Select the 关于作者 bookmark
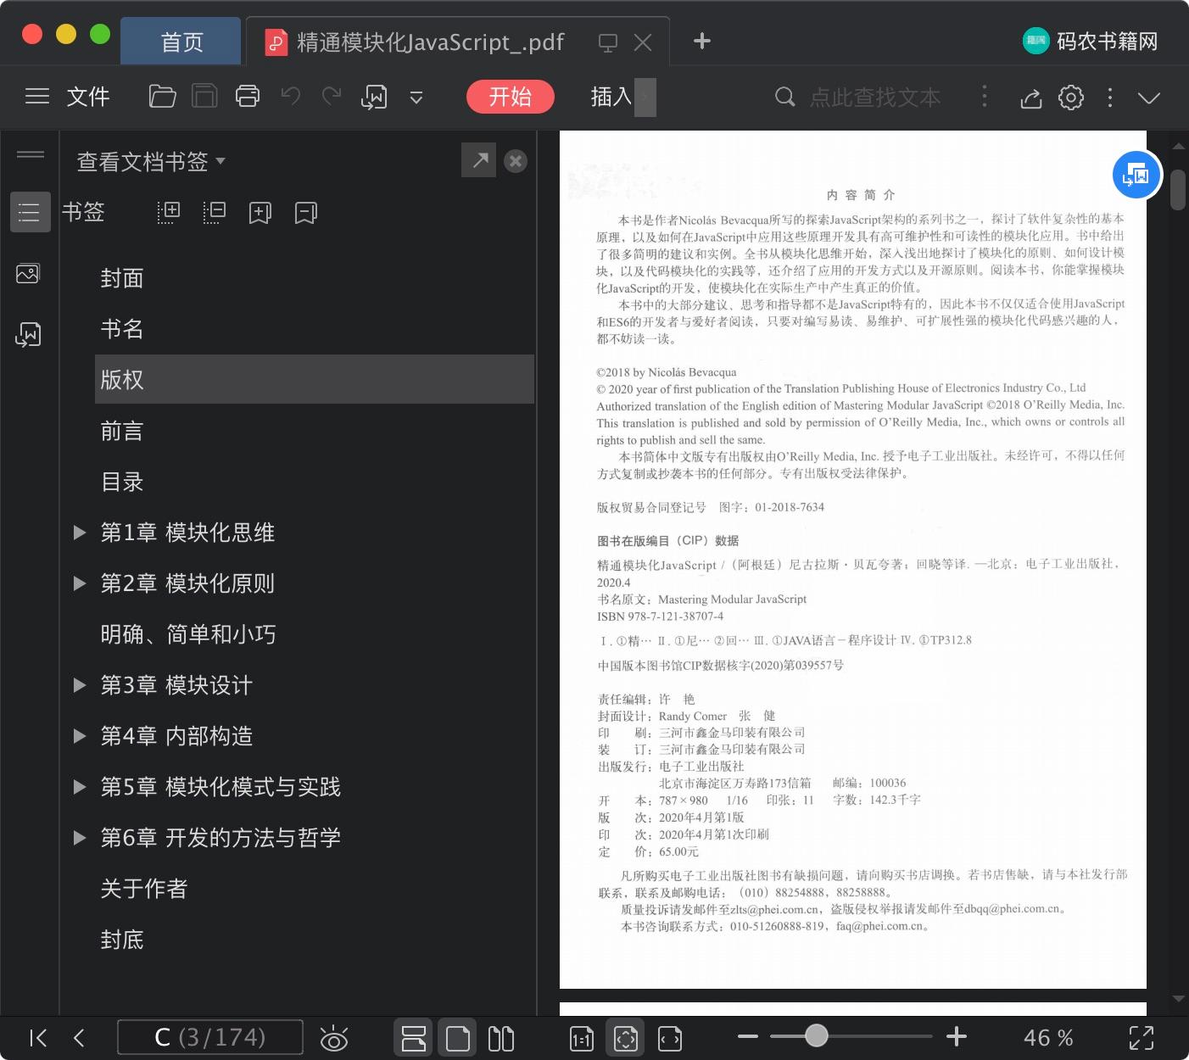Screen dimensions: 1189x1060 tap(315, 889)
